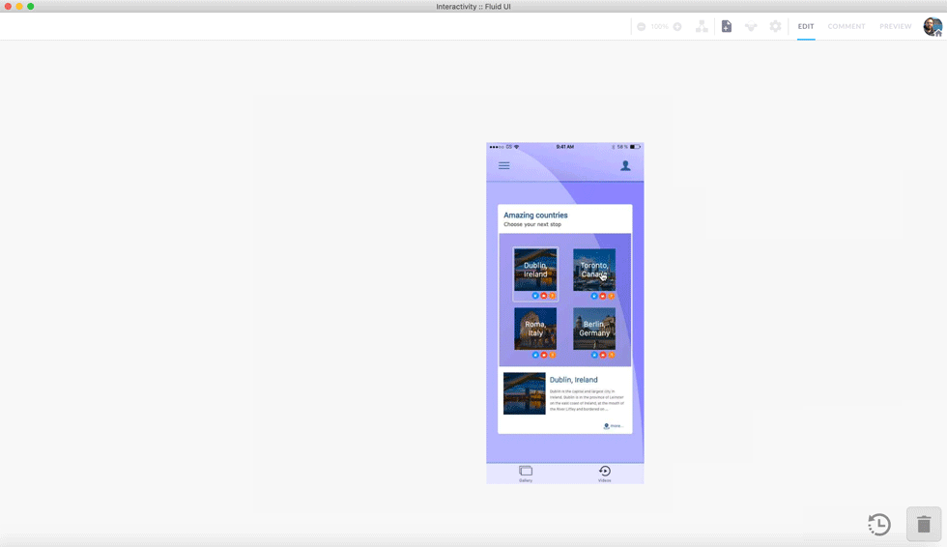Switch to the COMMENT tab
The width and height of the screenshot is (947, 547).
click(x=847, y=27)
